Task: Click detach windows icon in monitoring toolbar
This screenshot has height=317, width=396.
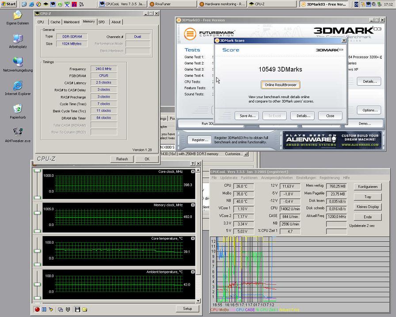Action: point(61,309)
